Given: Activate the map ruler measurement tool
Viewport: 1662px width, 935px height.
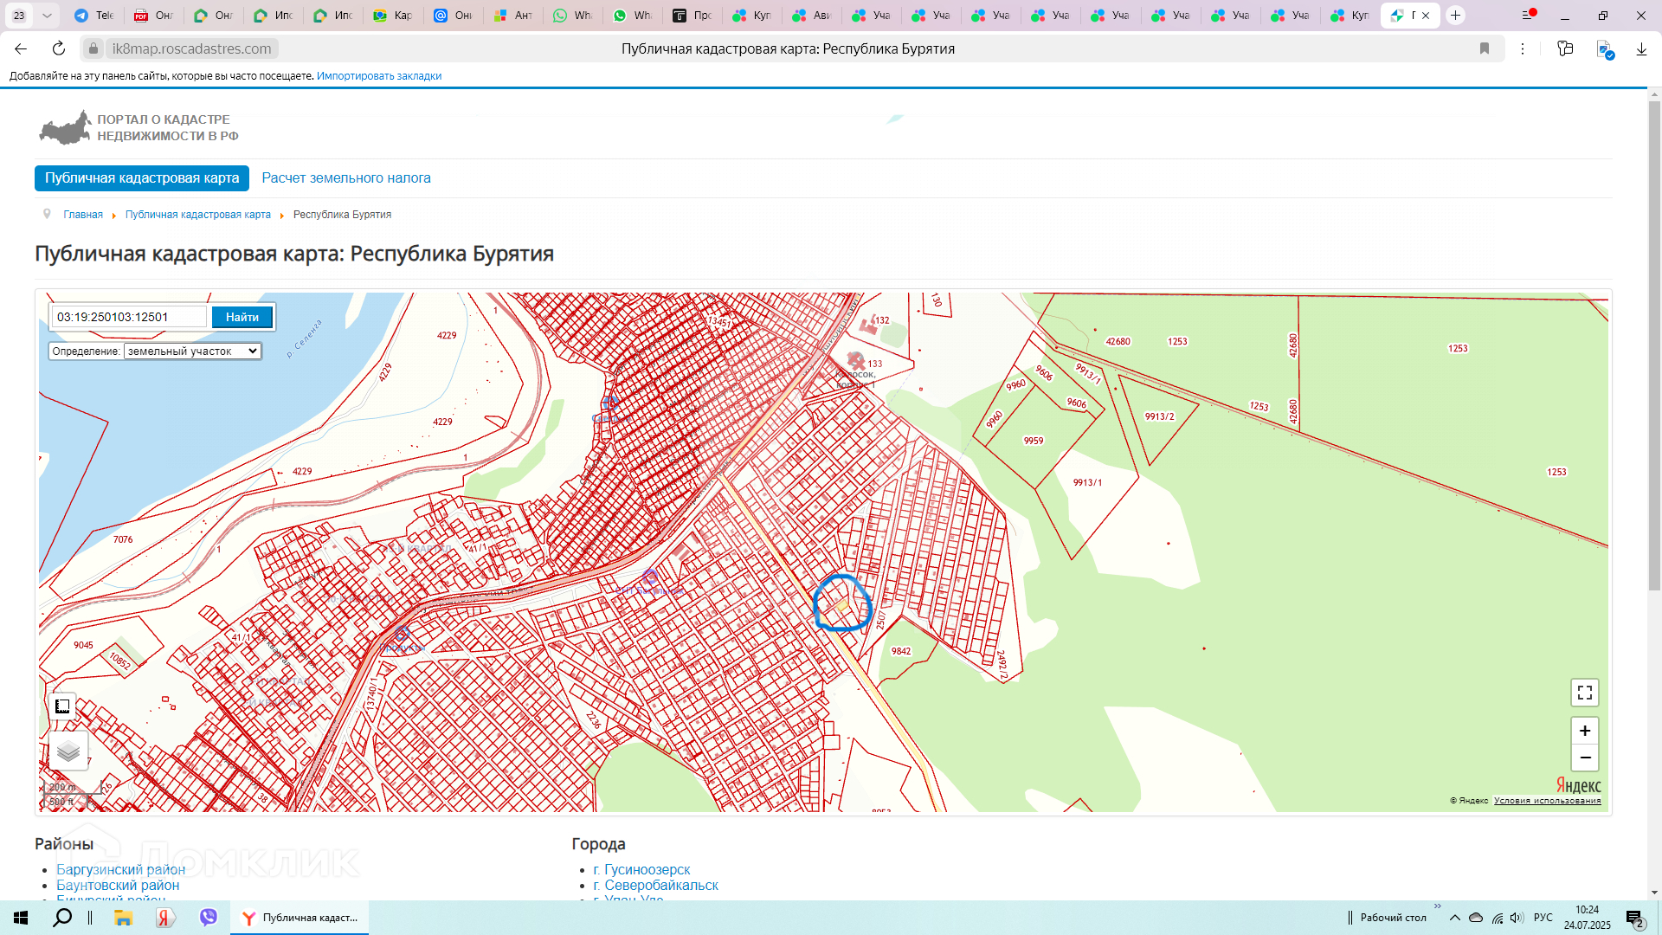Looking at the screenshot, I should tap(62, 706).
